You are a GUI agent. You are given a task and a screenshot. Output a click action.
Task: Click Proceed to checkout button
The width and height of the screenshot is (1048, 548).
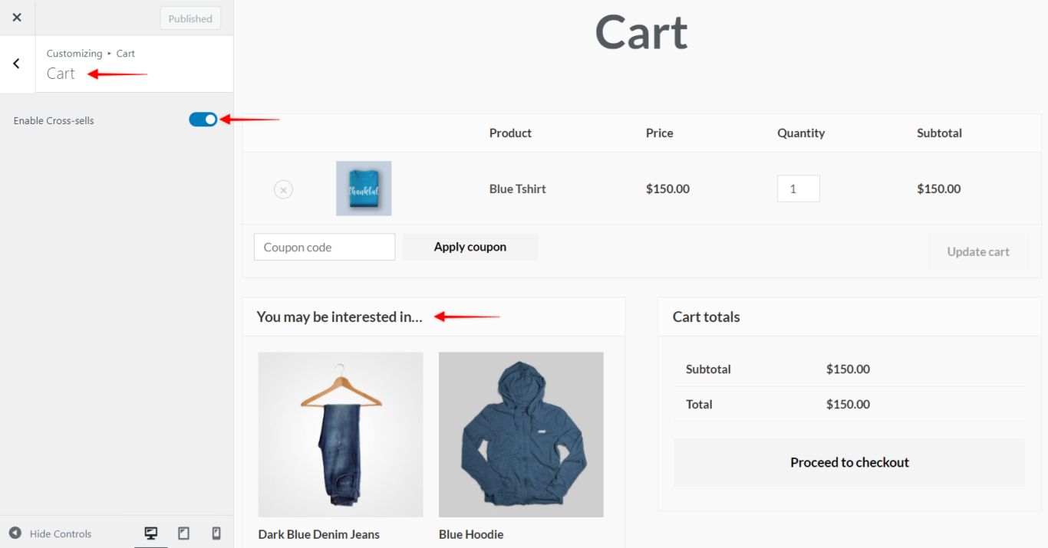[x=849, y=462]
